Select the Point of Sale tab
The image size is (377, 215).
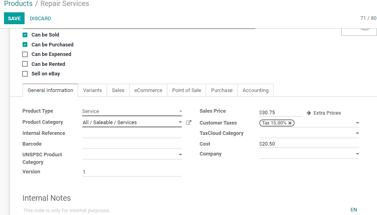click(187, 90)
